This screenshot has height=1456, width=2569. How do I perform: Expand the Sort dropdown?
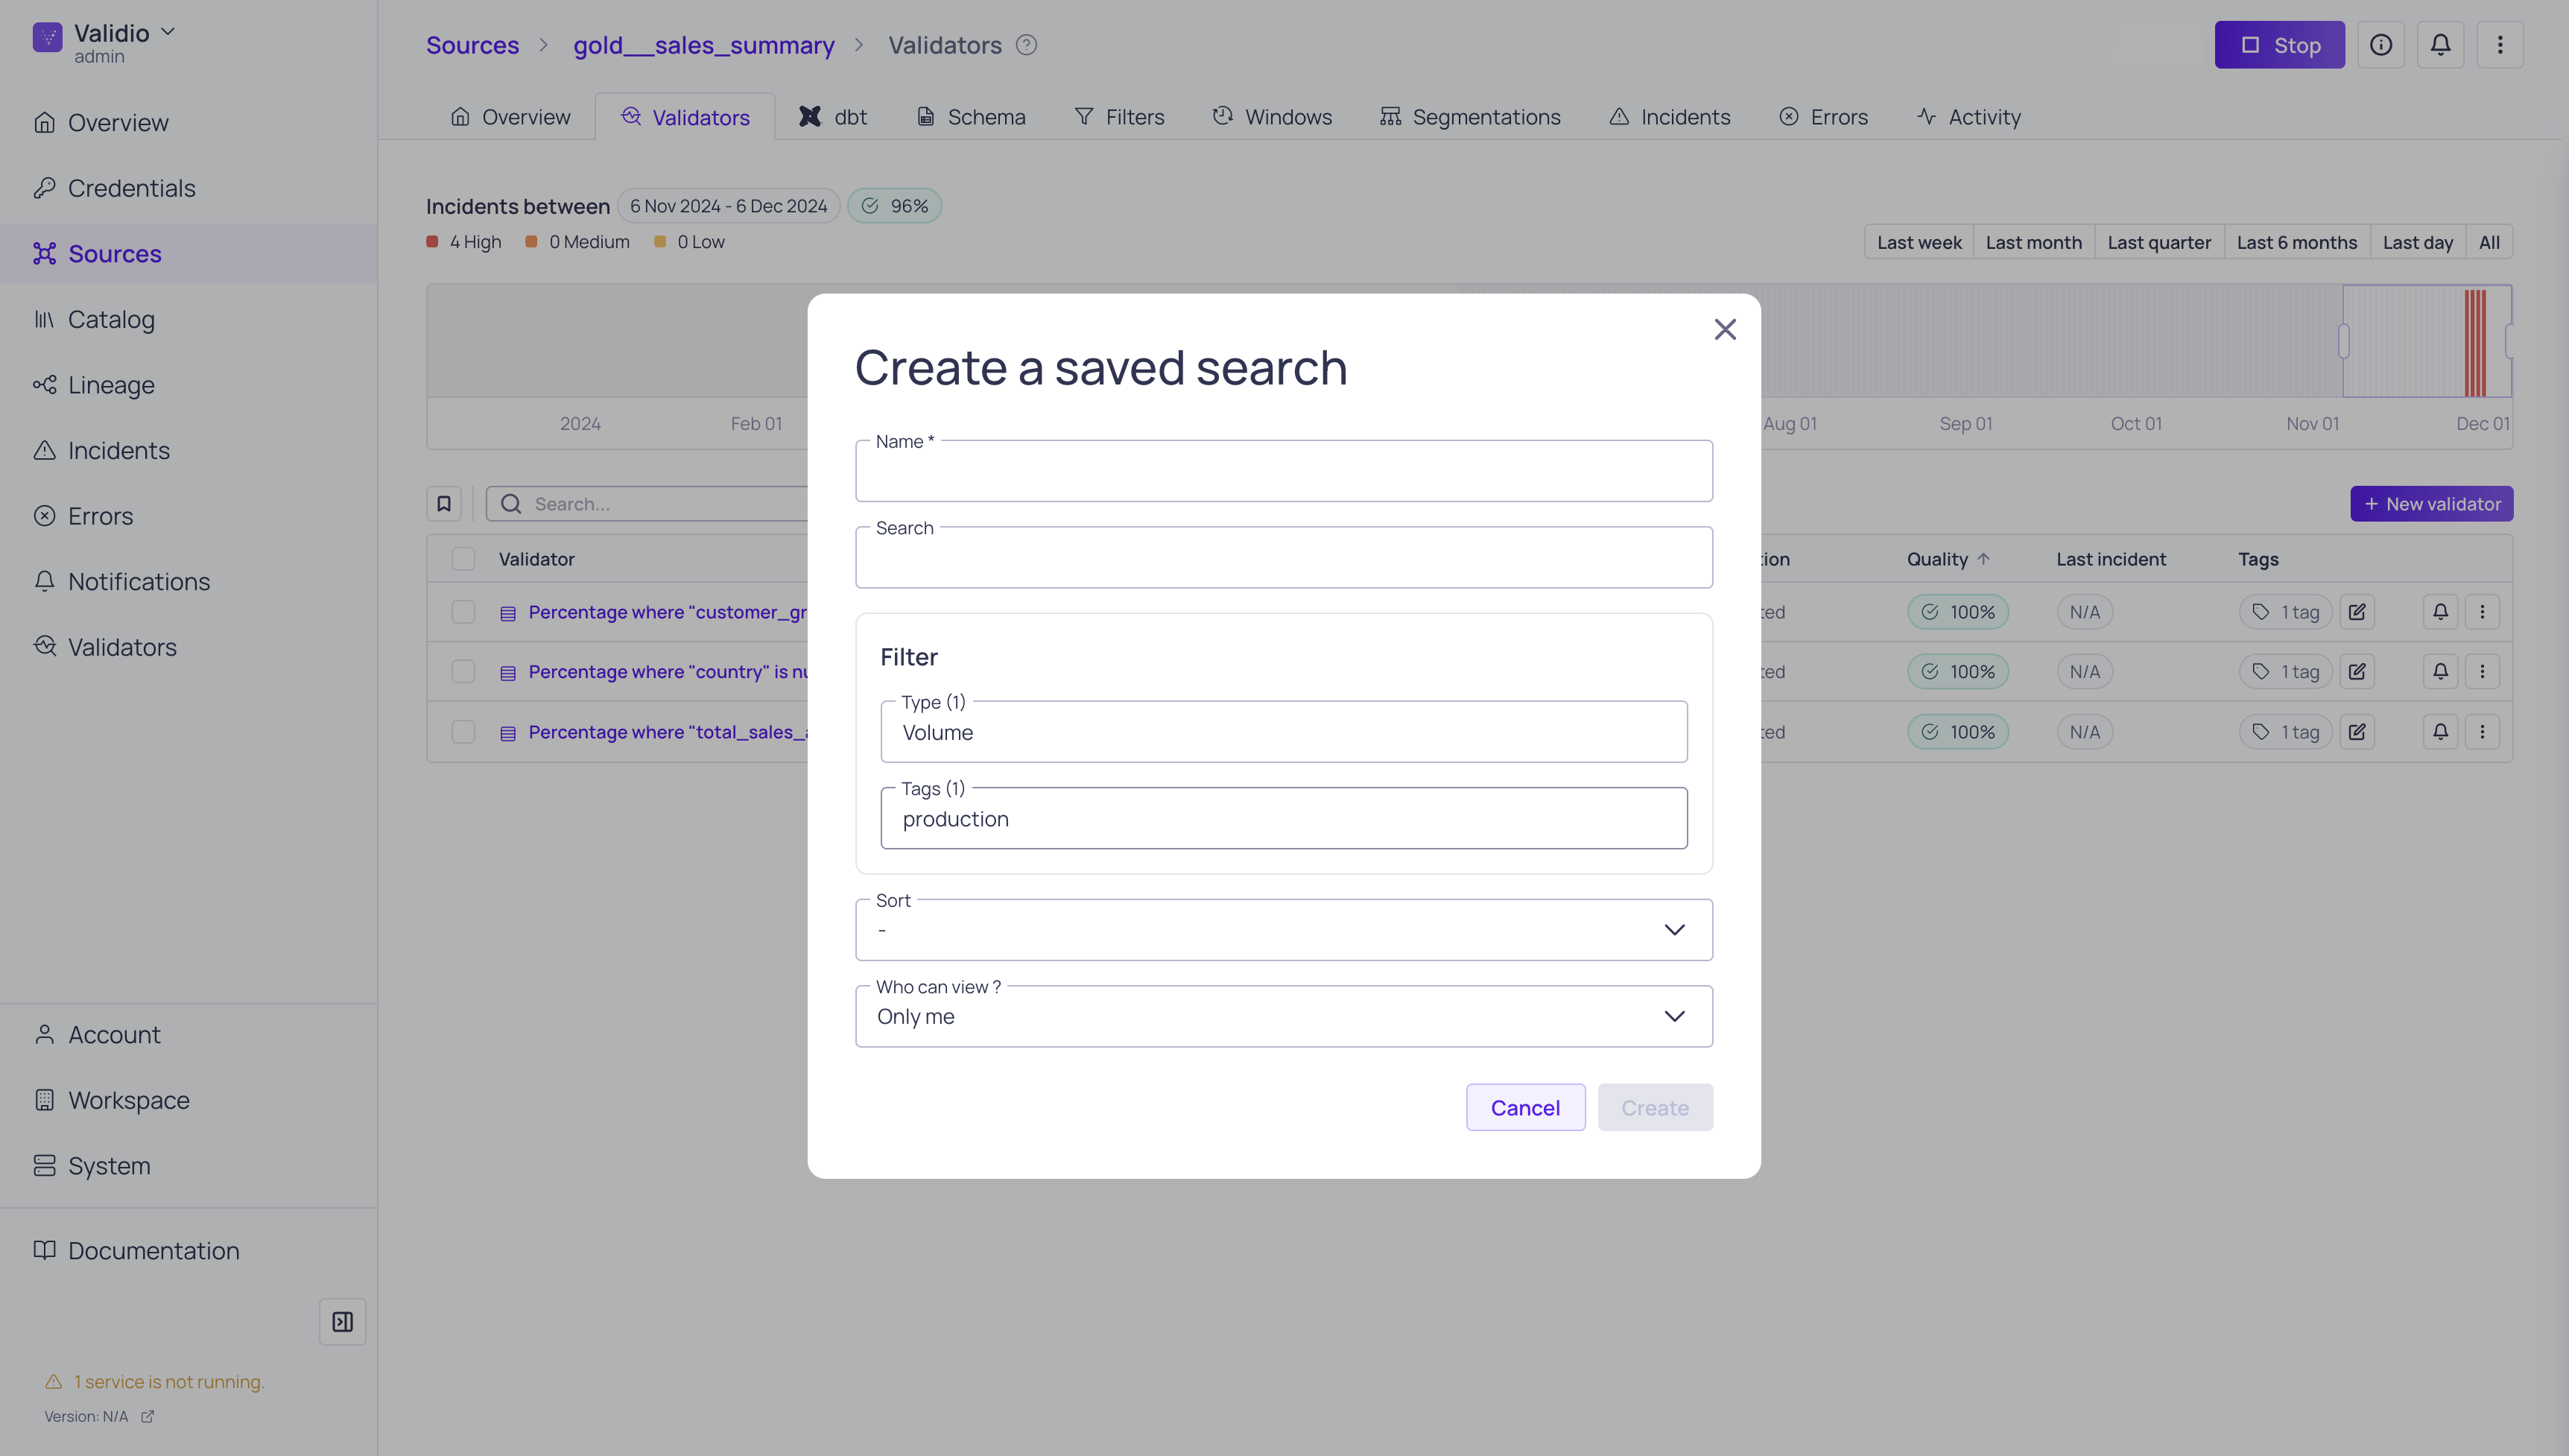click(x=1284, y=930)
